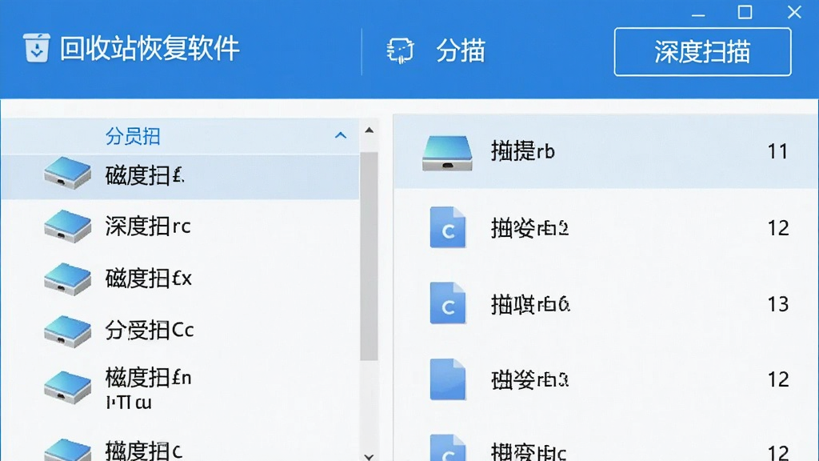The width and height of the screenshot is (819, 461).
Task: Select the 磁度扫£n drive entry
Action: [x=180, y=388]
